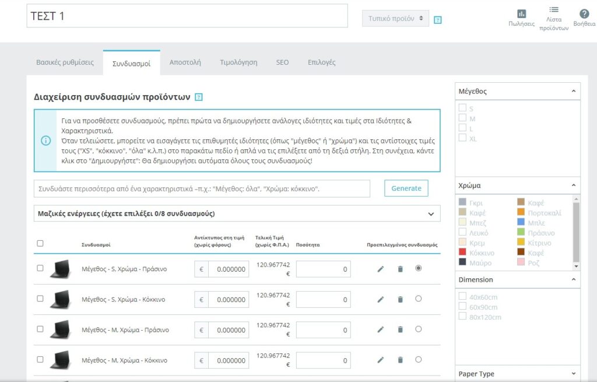The height and width of the screenshot is (382, 597).
Task: Delete the Μέγεθος M, Χρώμα Πράσινο combination
Action: 400,330
